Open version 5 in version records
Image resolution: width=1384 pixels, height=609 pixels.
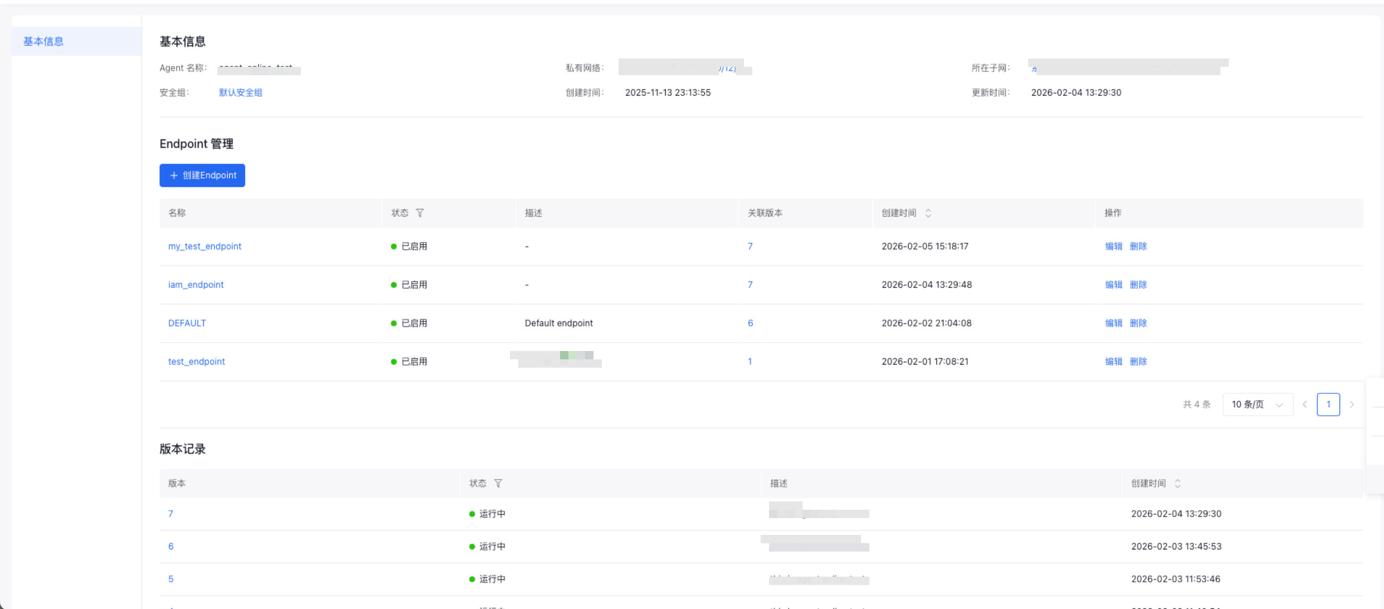tap(170, 579)
